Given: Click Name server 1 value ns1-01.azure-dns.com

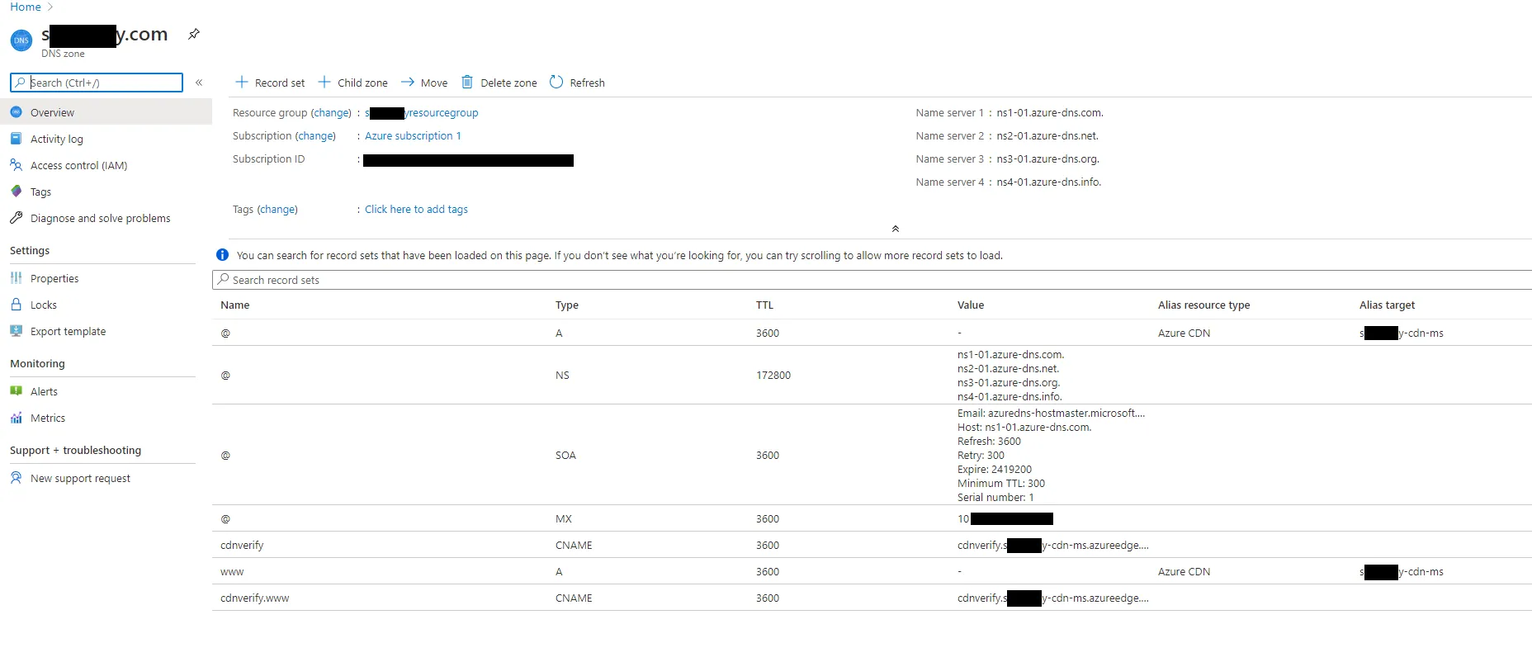Looking at the screenshot, I should (x=1050, y=112).
